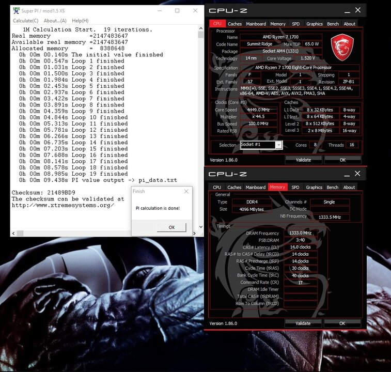Click the Super PI horizontal scrollbar left arrow
This screenshot has width=391, height=372.
point(13,234)
